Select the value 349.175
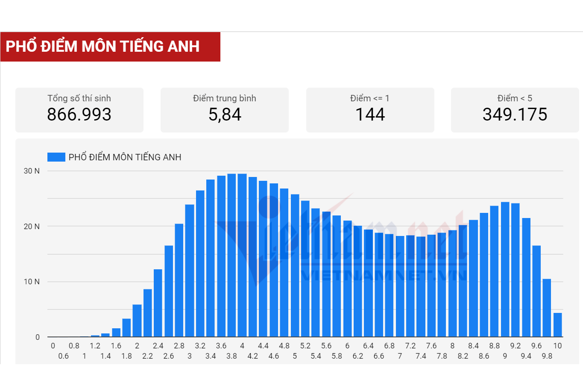583x389 pixels. (x=515, y=115)
